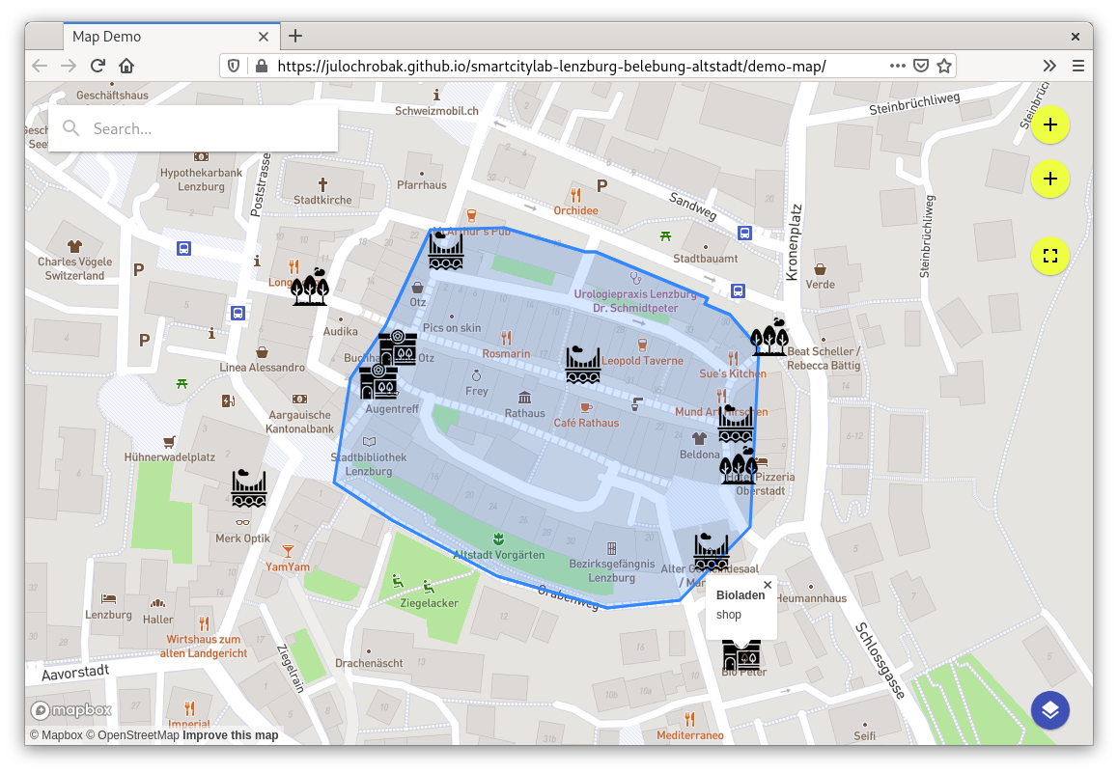1118x773 pixels.
Task: Click the Café Rathaus label
Action: click(586, 423)
